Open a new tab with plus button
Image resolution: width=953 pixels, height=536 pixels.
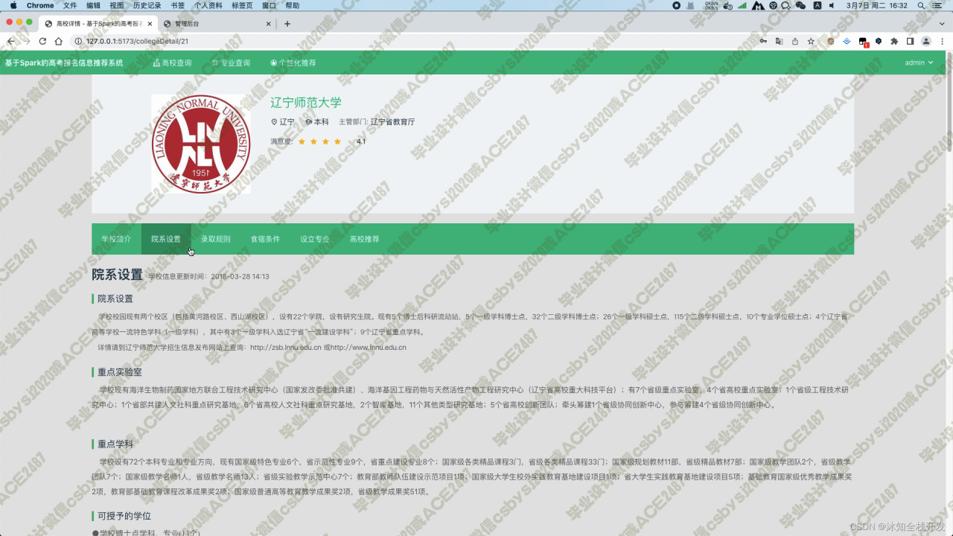pyautogui.click(x=287, y=24)
